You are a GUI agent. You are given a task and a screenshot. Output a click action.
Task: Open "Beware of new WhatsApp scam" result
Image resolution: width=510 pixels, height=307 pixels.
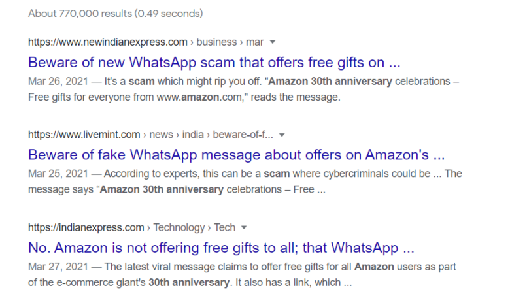[214, 63]
